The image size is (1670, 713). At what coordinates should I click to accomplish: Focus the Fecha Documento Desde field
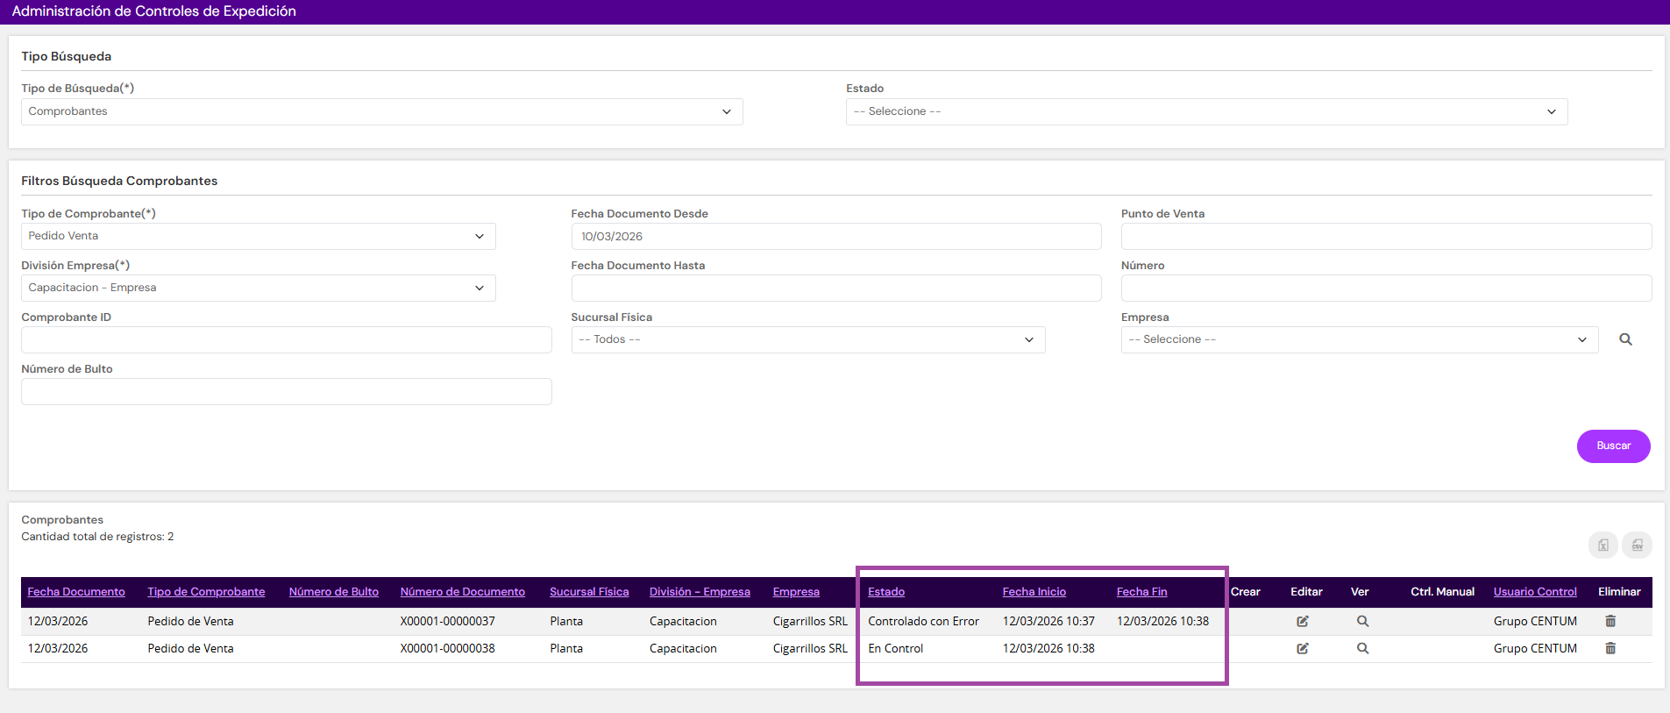pyautogui.click(x=836, y=236)
